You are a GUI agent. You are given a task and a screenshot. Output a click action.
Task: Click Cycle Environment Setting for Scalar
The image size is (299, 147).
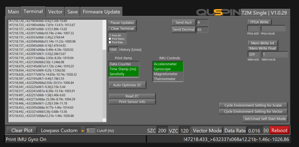click(x=253, y=105)
